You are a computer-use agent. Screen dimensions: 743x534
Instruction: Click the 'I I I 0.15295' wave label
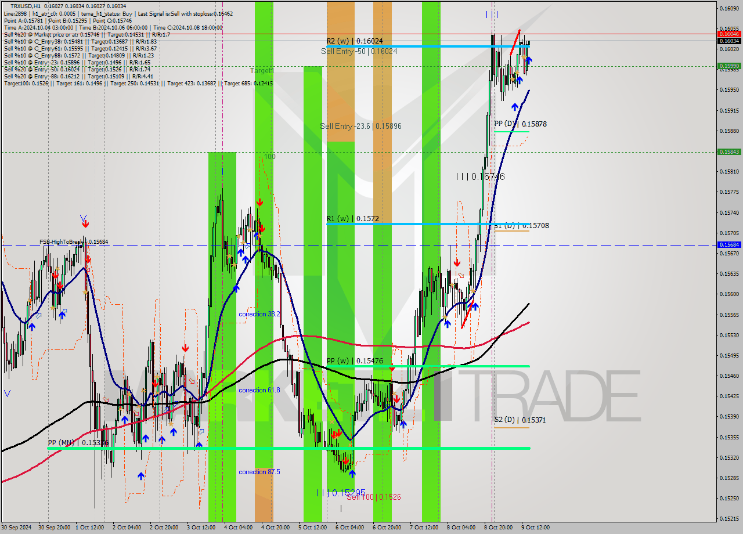coord(341,492)
